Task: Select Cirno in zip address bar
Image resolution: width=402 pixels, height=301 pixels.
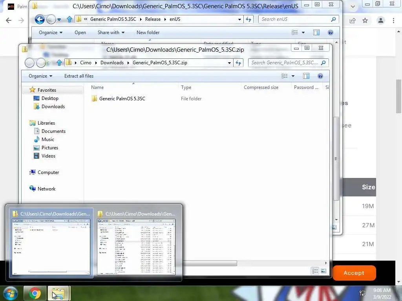Action: click(86, 63)
